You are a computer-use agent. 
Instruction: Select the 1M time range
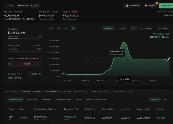point(66,28)
